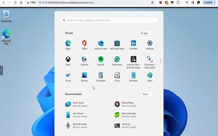Launch the Xbox app

68,61
